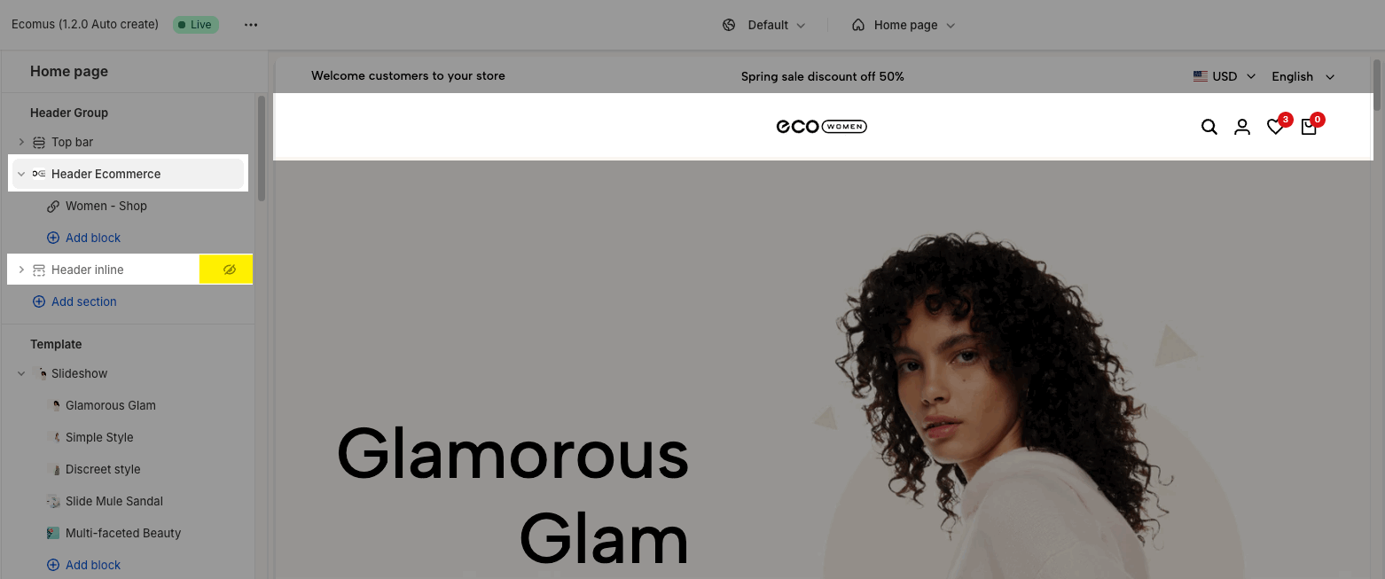Click the Women - Shop link block icon
Viewport: 1385px width, 579px height.
tap(53, 206)
